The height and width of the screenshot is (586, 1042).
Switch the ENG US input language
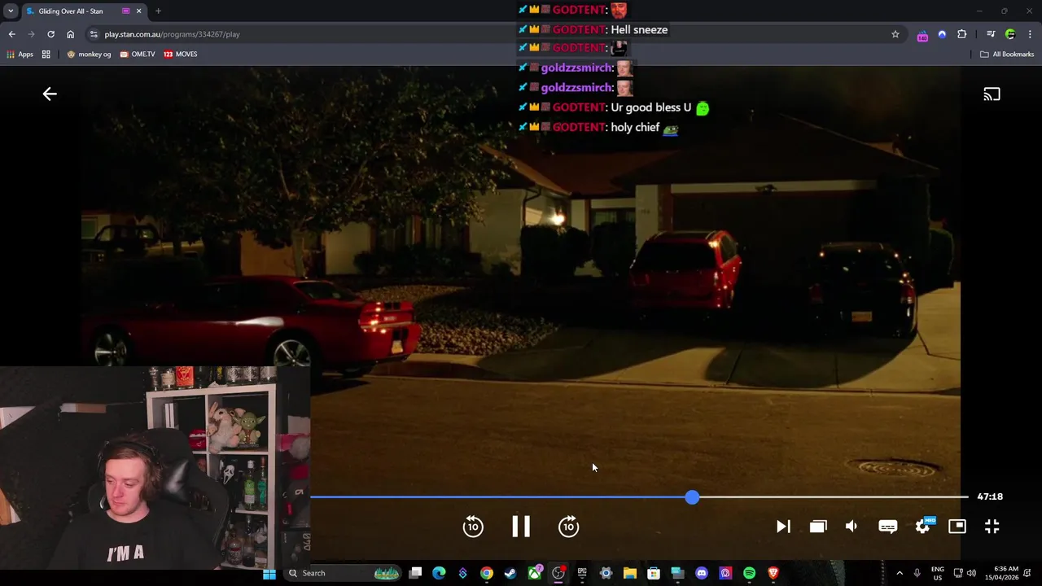938,573
